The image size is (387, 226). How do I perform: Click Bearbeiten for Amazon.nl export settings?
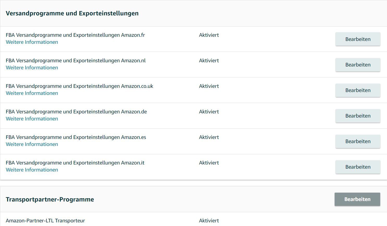358,65
